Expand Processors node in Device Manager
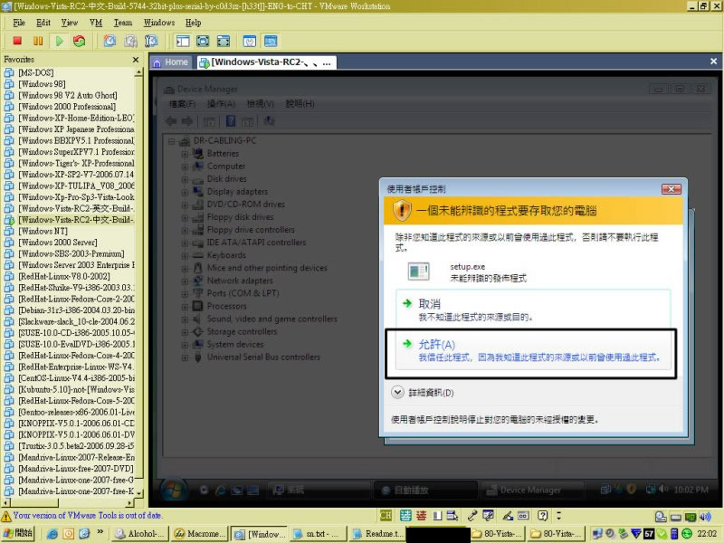Viewport: 724px width, 543px height. point(185,306)
